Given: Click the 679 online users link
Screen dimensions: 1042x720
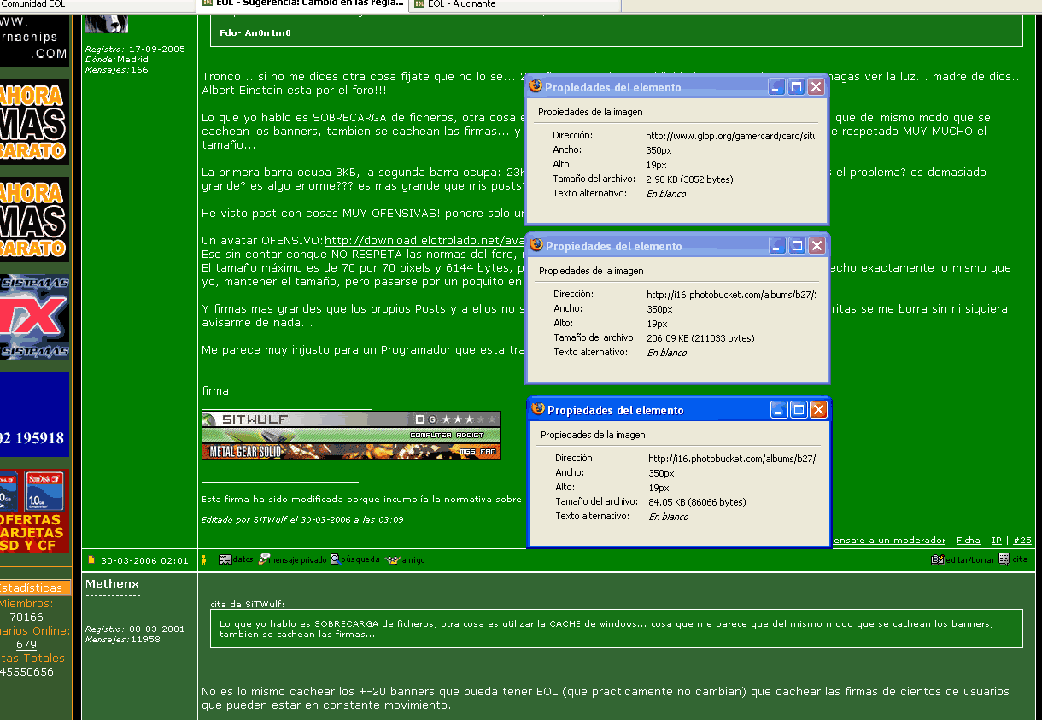Looking at the screenshot, I should (x=26, y=645).
